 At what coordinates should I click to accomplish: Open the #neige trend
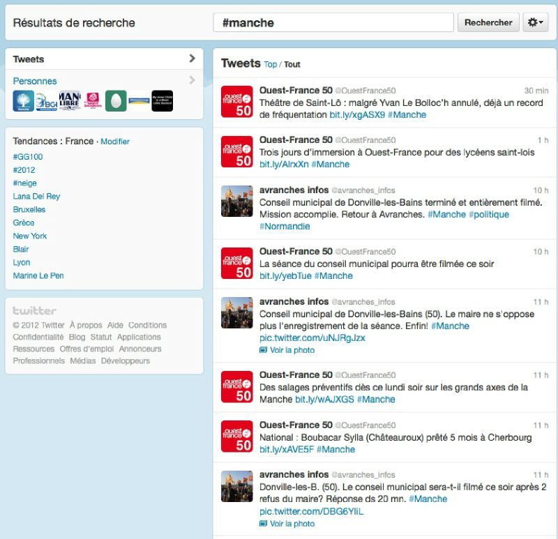coord(24,183)
